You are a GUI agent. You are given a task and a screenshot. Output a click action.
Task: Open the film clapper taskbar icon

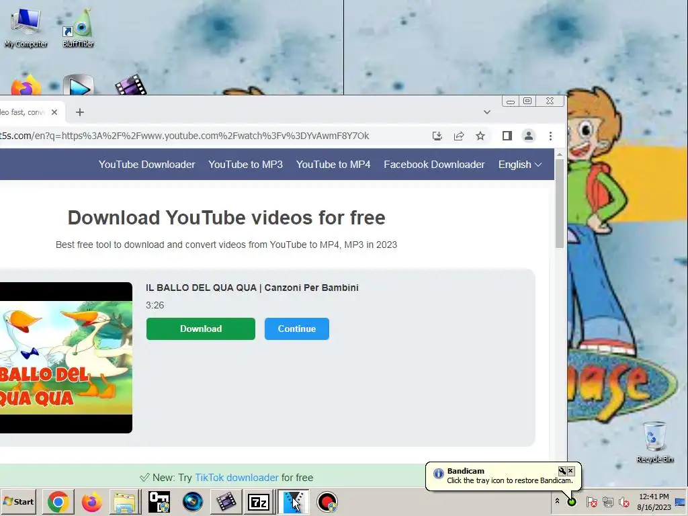226,502
